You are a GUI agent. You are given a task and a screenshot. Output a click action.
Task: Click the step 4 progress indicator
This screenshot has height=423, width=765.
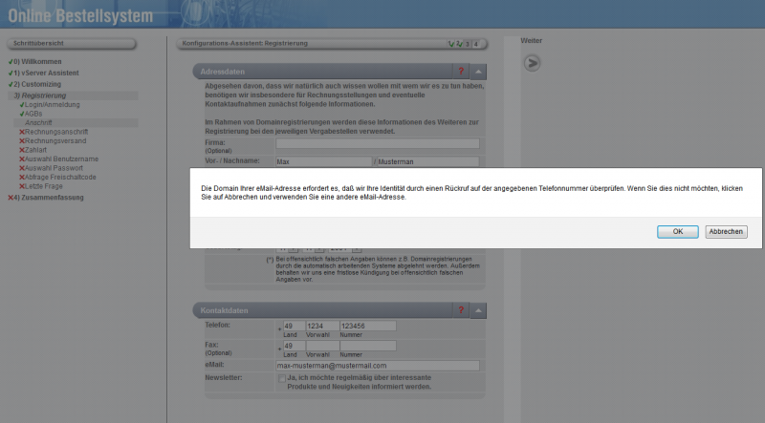[475, 44]
